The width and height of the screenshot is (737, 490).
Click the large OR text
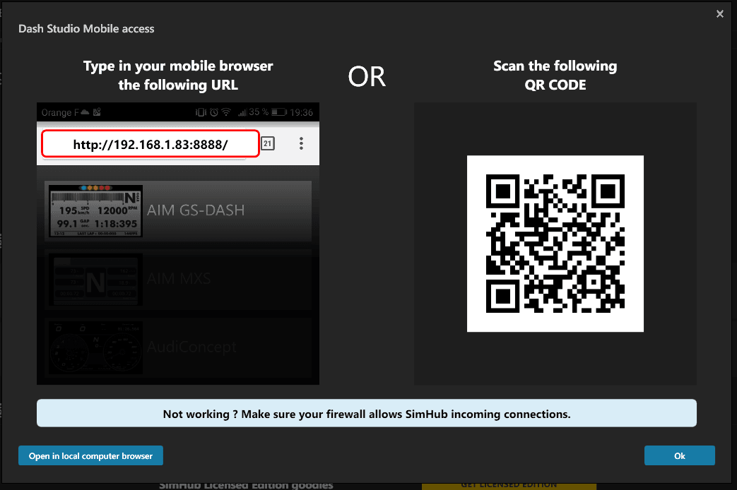coord(367,76)
